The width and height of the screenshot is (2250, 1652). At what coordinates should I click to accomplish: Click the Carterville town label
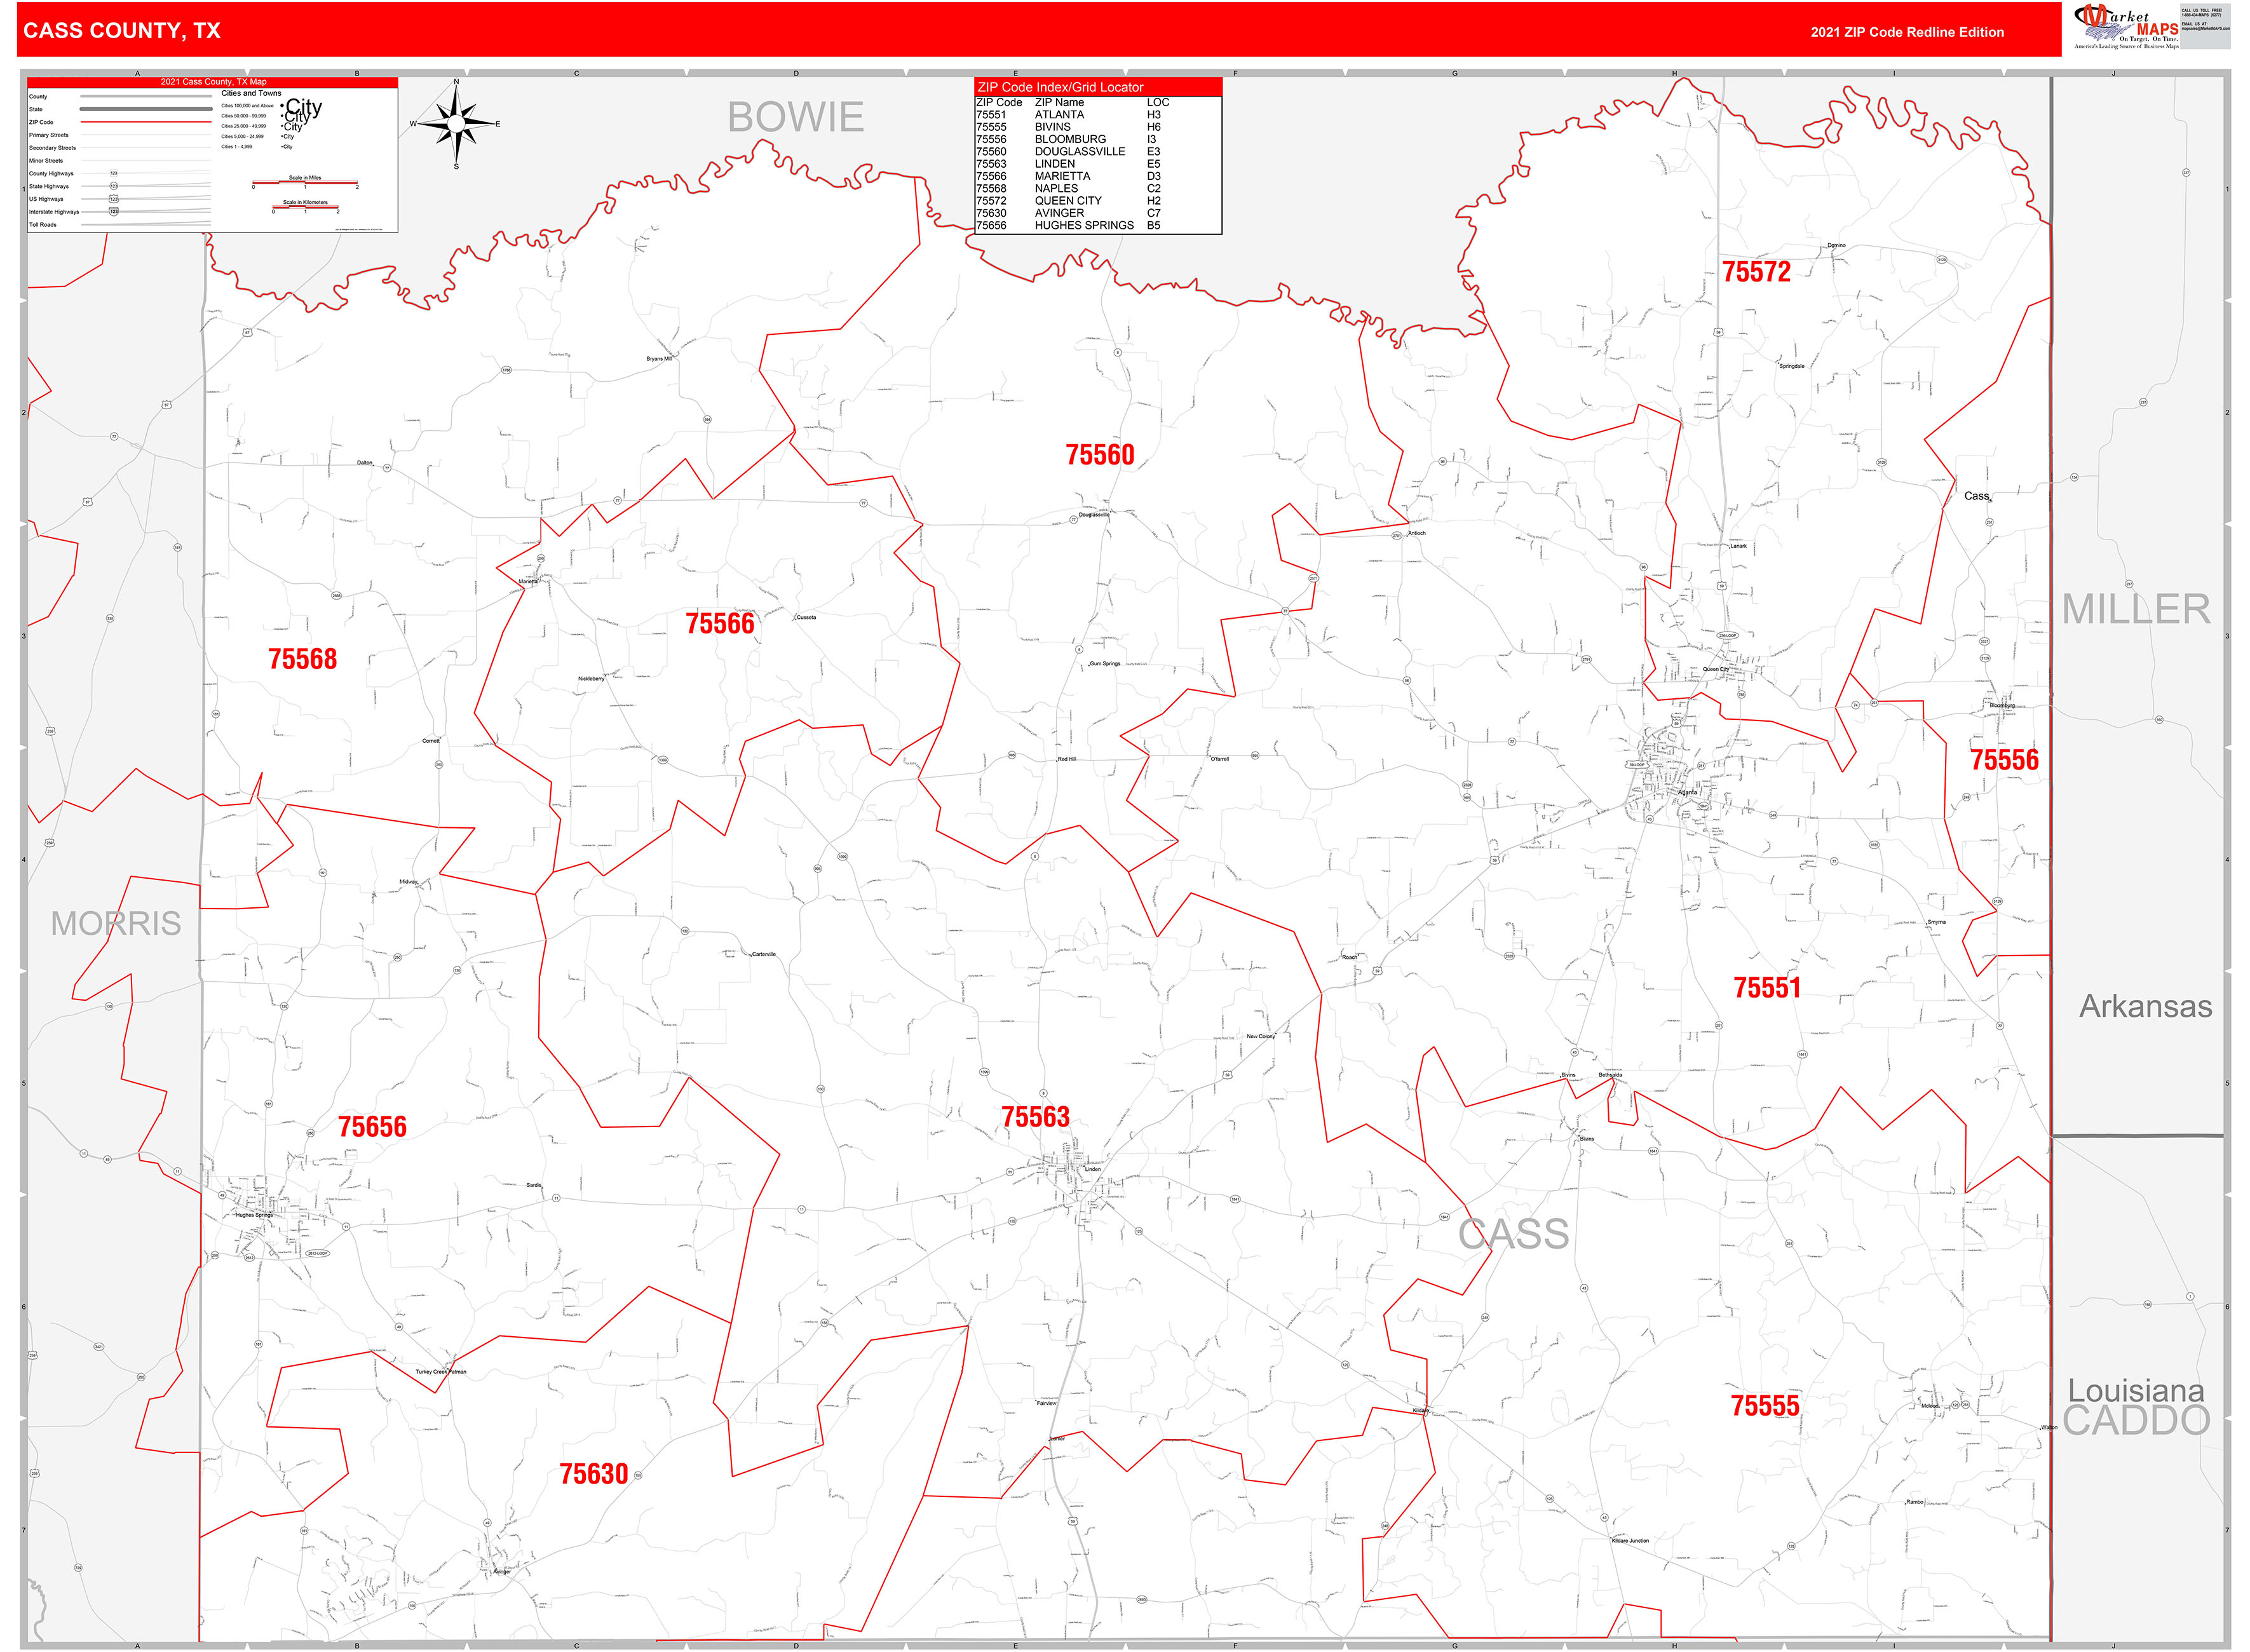[764, 954]
